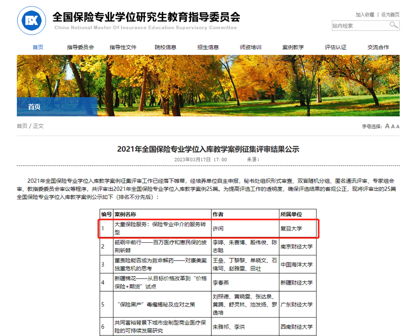Open the 院校信息 navigation menu
Image resolution: width=407 pixels, height=336 pixels.
pyautogui.click(x=165, y=47)
